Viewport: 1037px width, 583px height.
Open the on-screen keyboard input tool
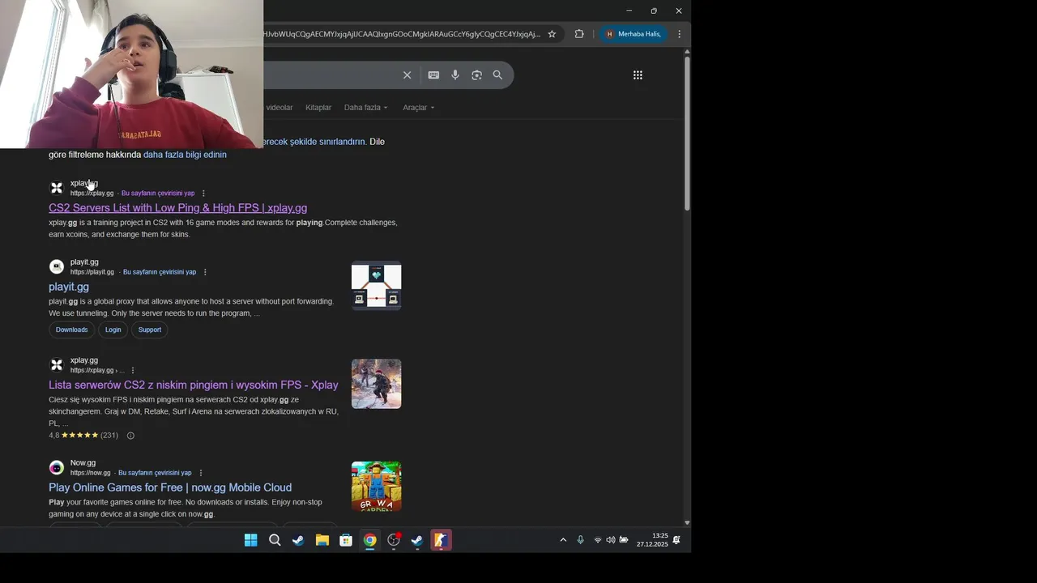click(433, 75)
